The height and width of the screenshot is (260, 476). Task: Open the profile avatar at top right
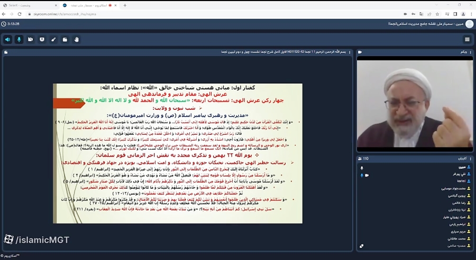point(469,24)
